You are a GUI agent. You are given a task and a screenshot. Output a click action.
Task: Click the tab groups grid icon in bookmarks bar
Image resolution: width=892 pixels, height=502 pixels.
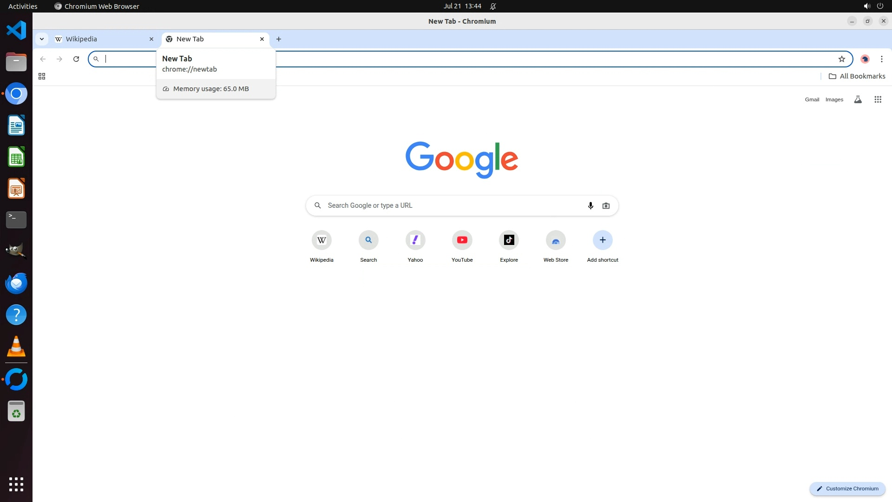coord(42,76)
